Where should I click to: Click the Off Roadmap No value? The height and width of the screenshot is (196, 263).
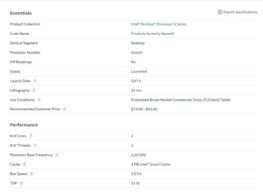[133, 62]
